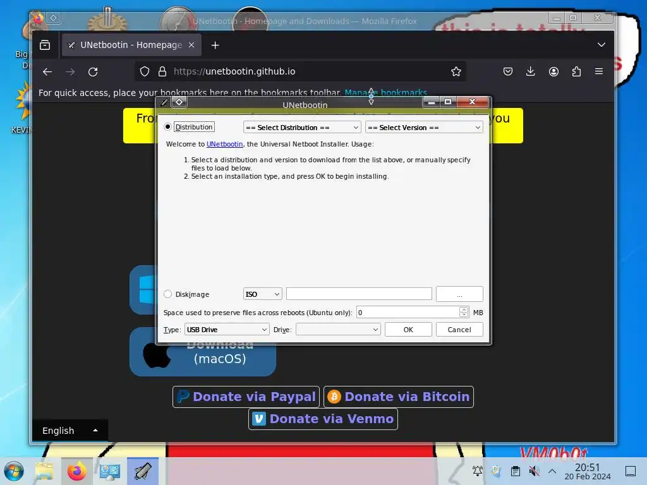The height and width of the screenshot is (485, 647).
Task: Select the Distribution radio button
Action: click(167, 126)
